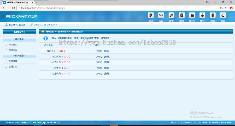235x126 pixels.
Task: Click 修改 for 校勤人员 ID:3
Action: (x=99, y=62)
